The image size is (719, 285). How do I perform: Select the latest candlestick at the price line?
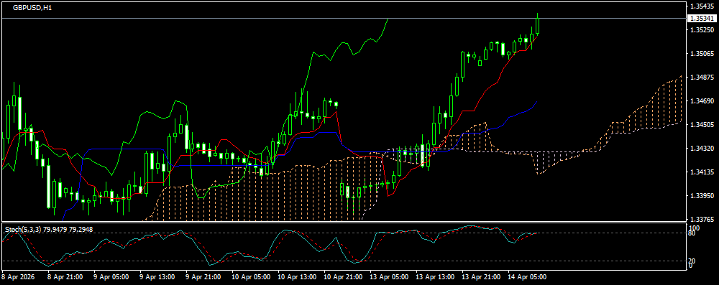point(537,25)
